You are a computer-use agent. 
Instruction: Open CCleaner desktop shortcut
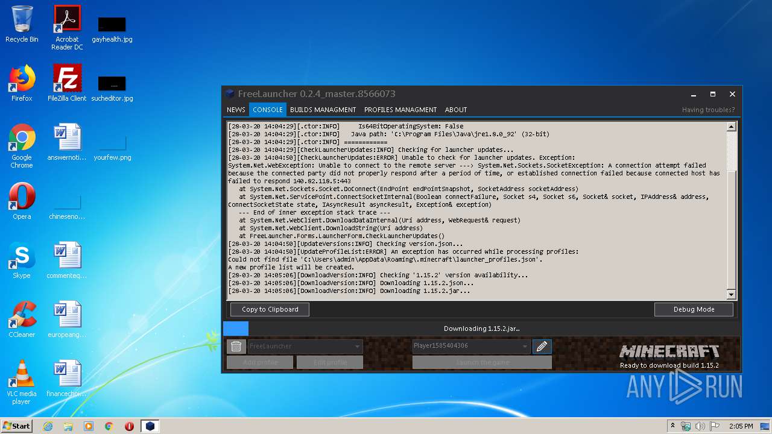pos(22,319)
